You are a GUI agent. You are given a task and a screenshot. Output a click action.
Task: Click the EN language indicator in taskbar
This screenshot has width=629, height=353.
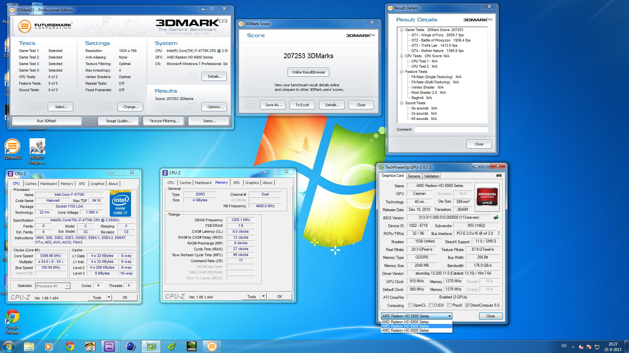(x=564, y=346)
